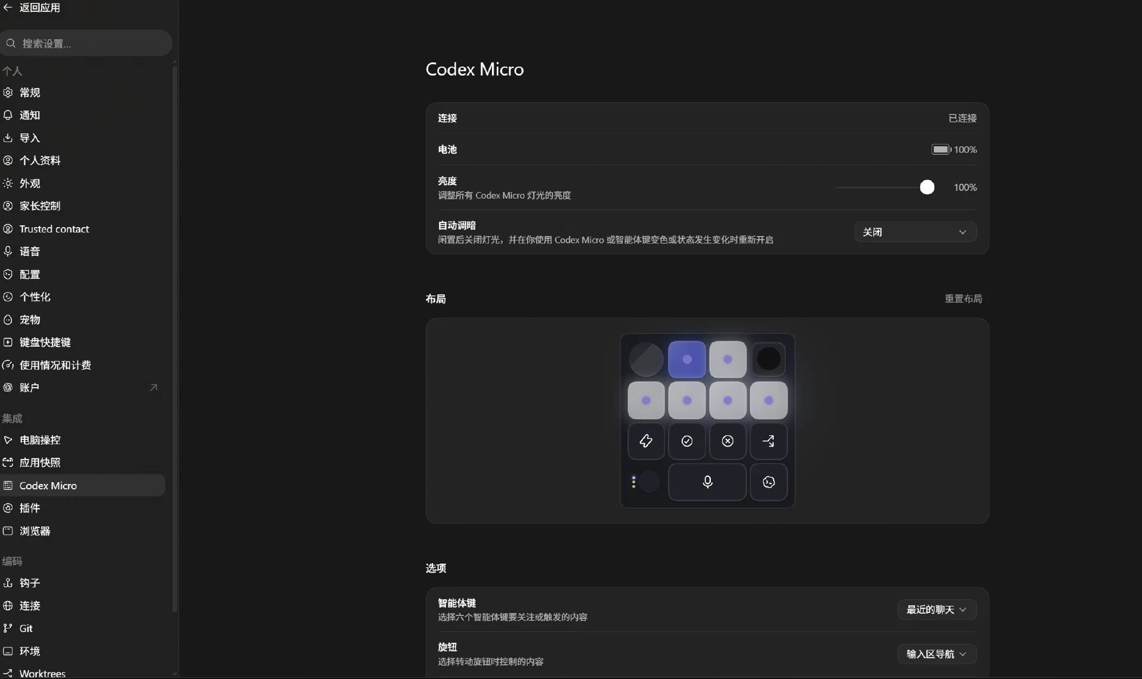Image resolution: width=1142 pixels, height=679 pixels.
Task: Open 环境 settings
Action: pyautogui.click(x=83, y=651)
